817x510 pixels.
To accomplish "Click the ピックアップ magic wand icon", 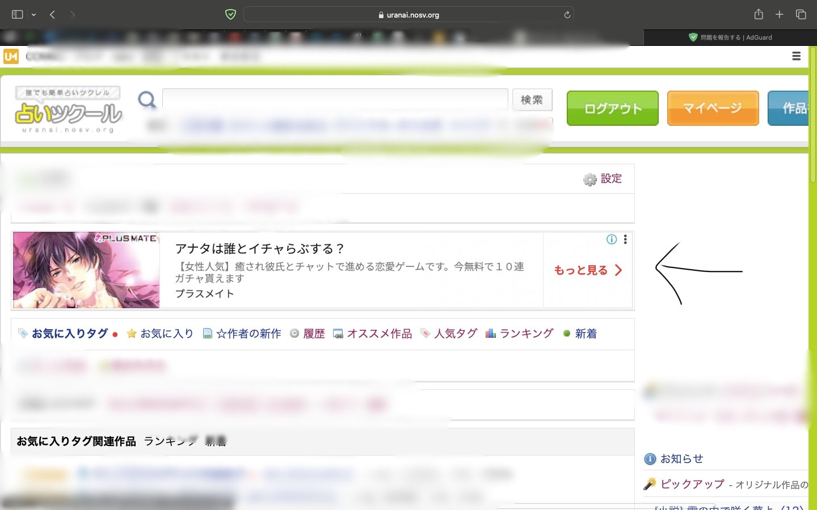I will [649, 484].
